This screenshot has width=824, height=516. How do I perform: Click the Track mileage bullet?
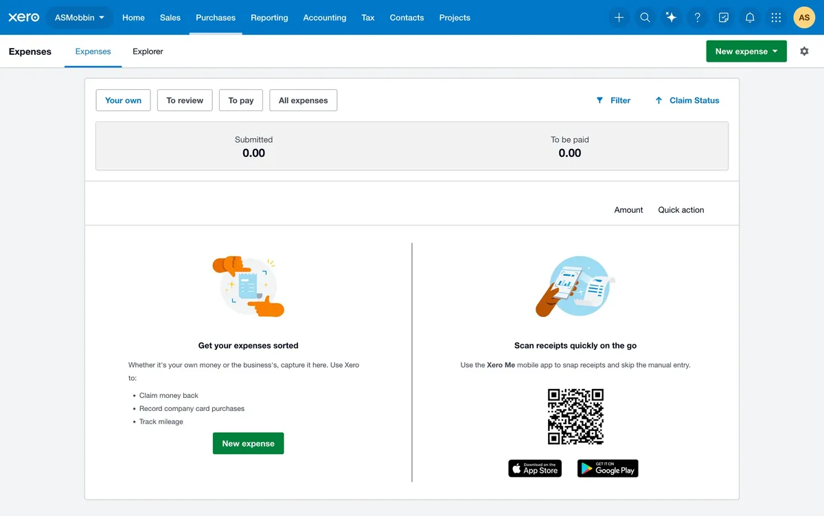pos(161,421)
